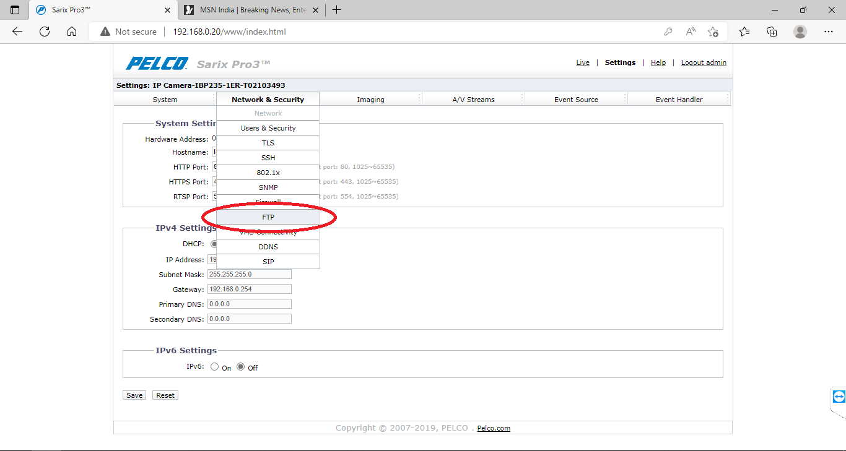
Task: Click the Save button
Action: point(134,395)
